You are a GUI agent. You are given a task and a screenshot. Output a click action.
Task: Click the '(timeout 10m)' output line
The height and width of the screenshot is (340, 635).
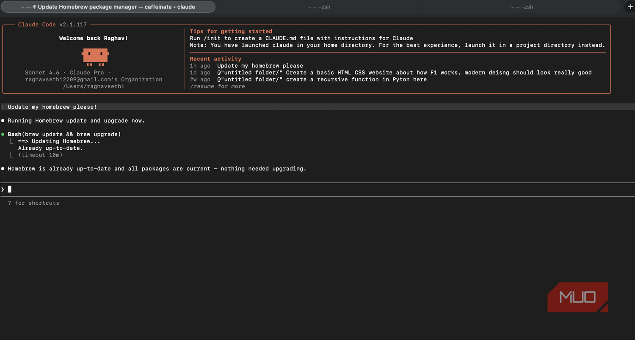tap(40, 155)
